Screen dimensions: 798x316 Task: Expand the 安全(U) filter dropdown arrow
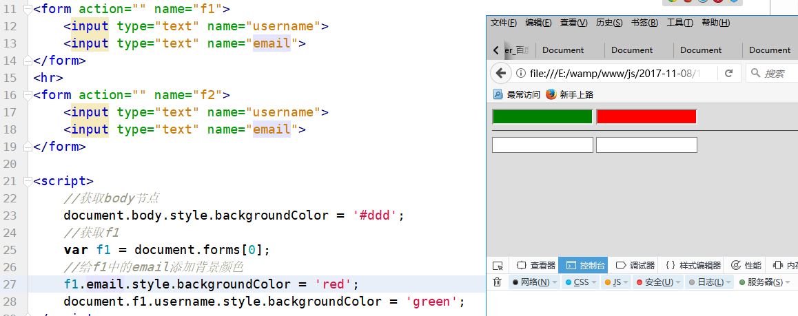click(x=678, y=282)
